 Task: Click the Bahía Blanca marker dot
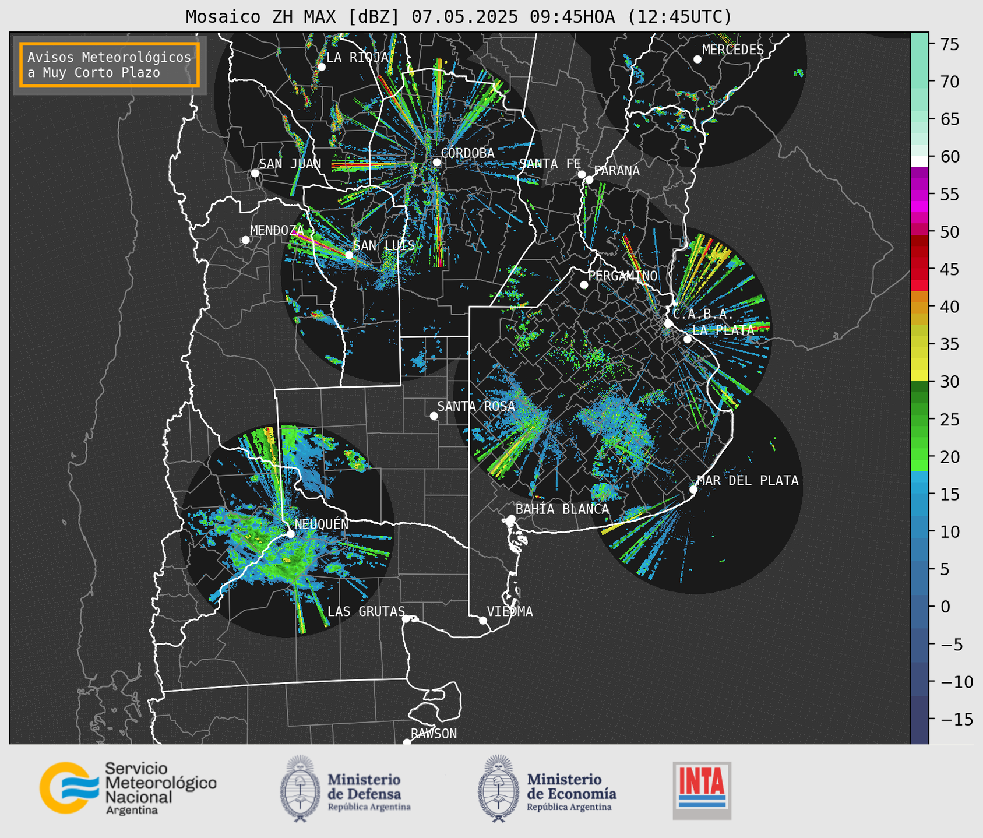pyautogui.click(x=511, y=519)
